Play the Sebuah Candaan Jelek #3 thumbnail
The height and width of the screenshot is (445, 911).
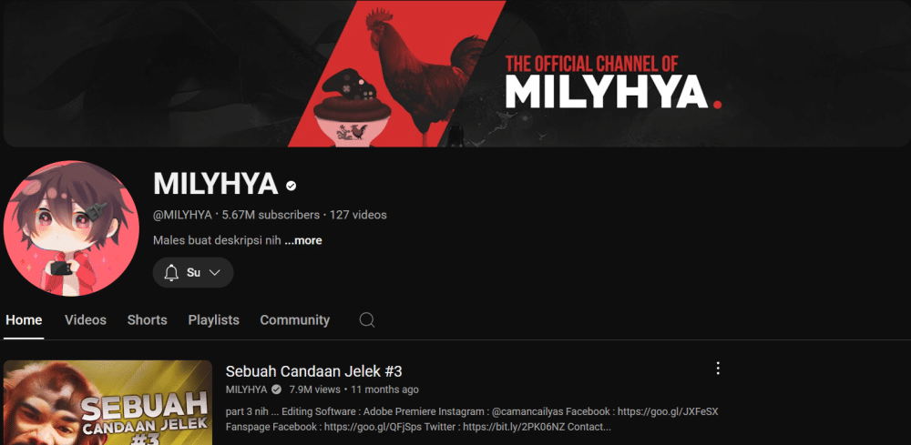107,402
